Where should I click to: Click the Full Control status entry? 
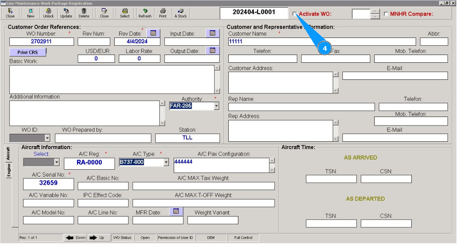coord(243,238)
